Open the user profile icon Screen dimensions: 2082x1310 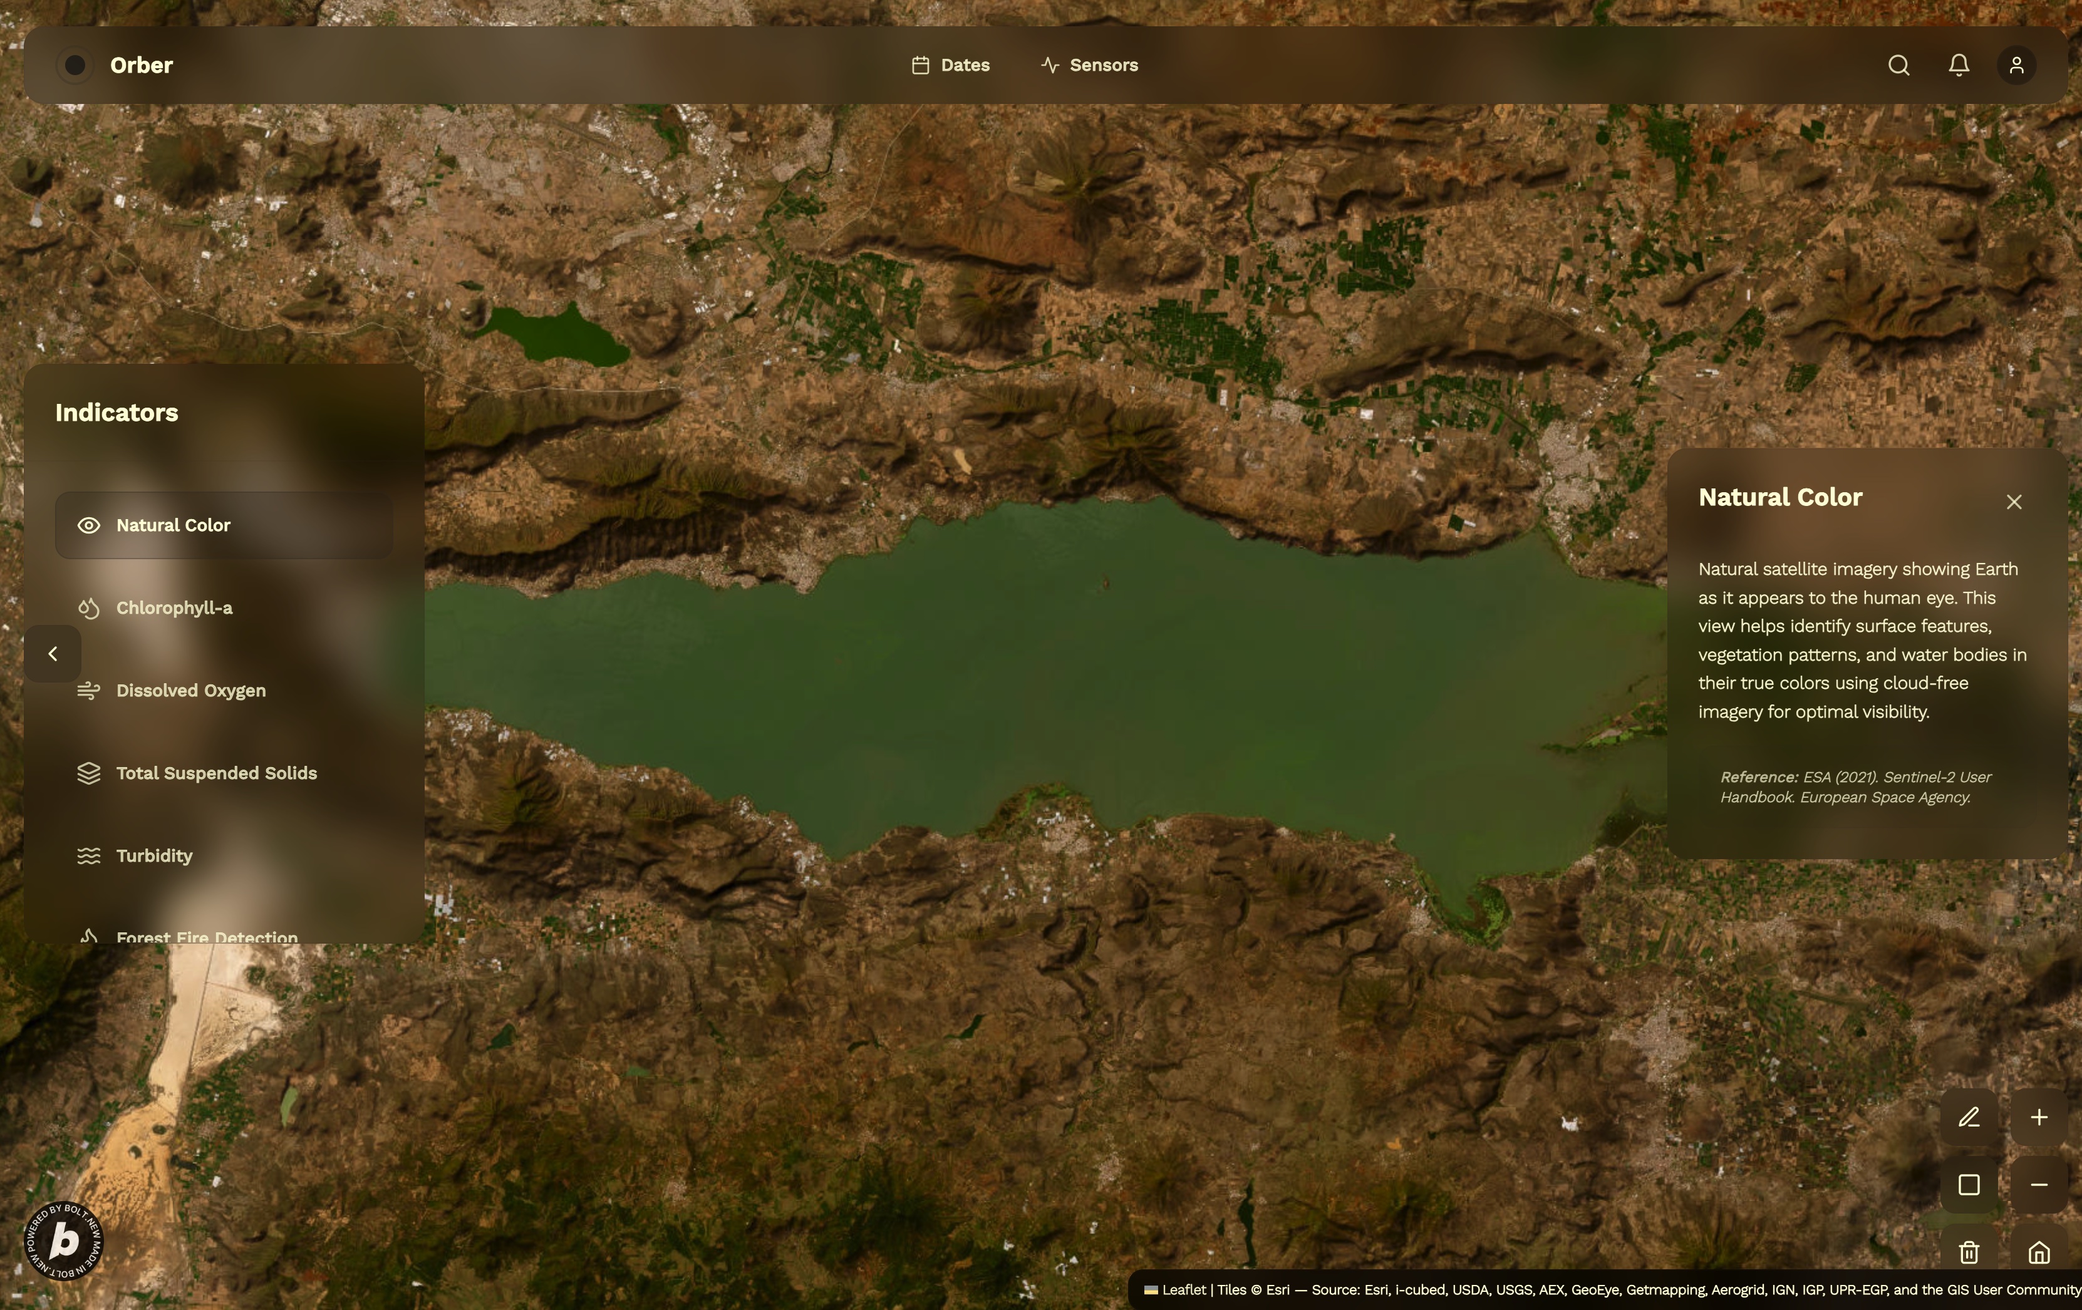[2016, 66]
